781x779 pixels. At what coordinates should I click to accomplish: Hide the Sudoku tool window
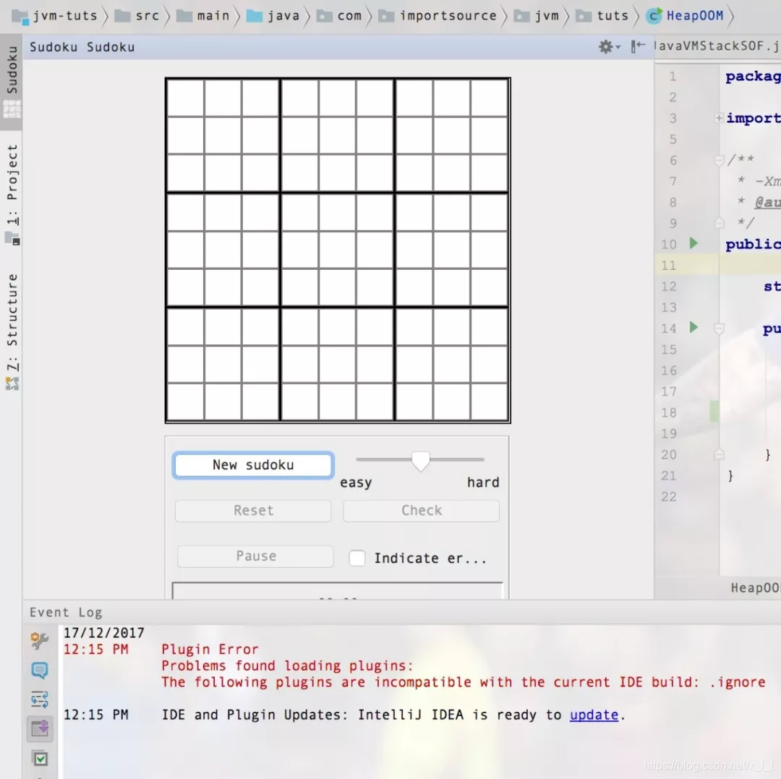(638, 47)
